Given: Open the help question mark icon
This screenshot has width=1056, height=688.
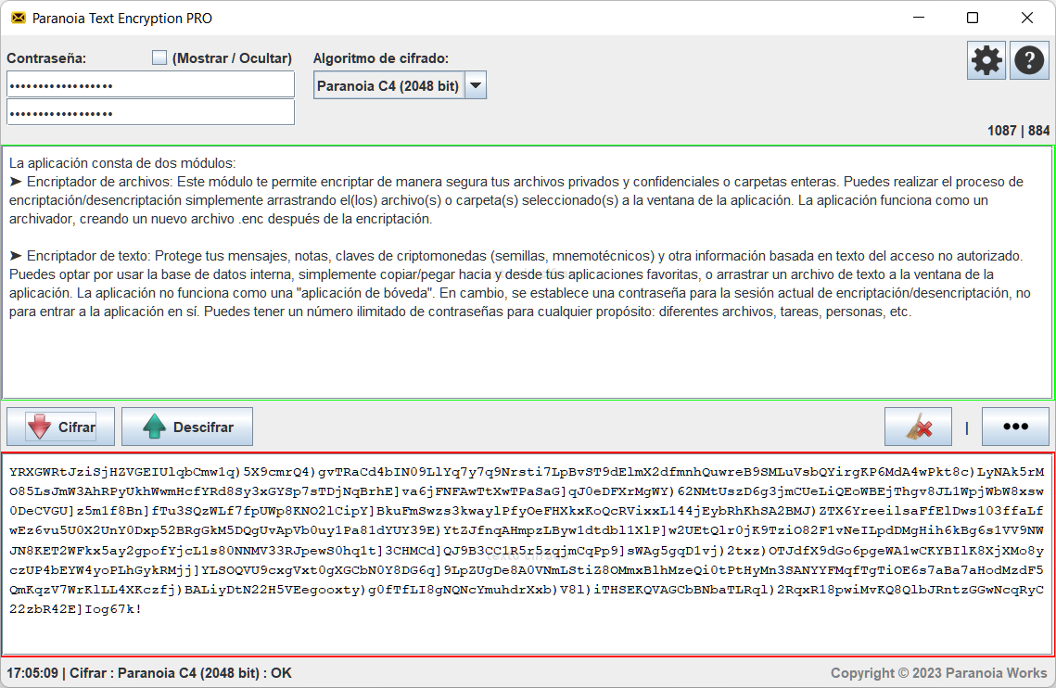Looking at the screenshot, I should (1029, 59).
